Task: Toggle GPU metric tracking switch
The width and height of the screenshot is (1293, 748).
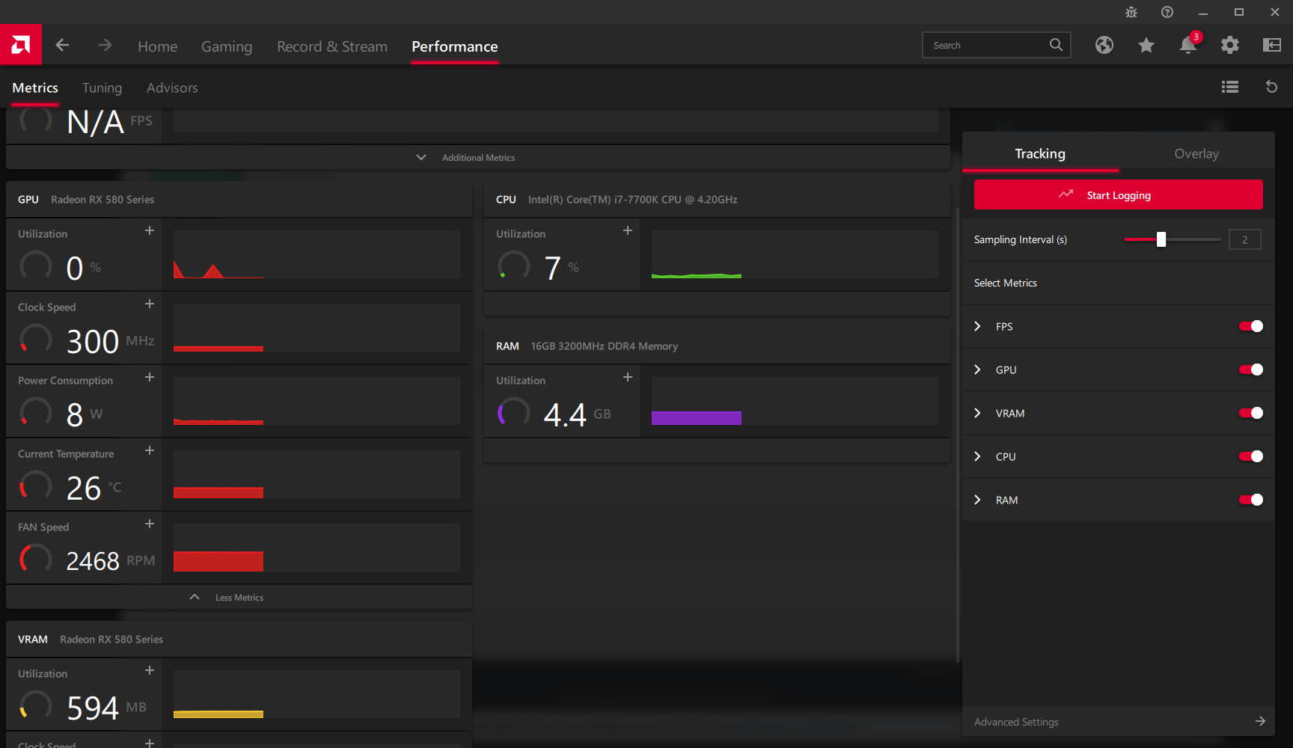Action: 1251,370
